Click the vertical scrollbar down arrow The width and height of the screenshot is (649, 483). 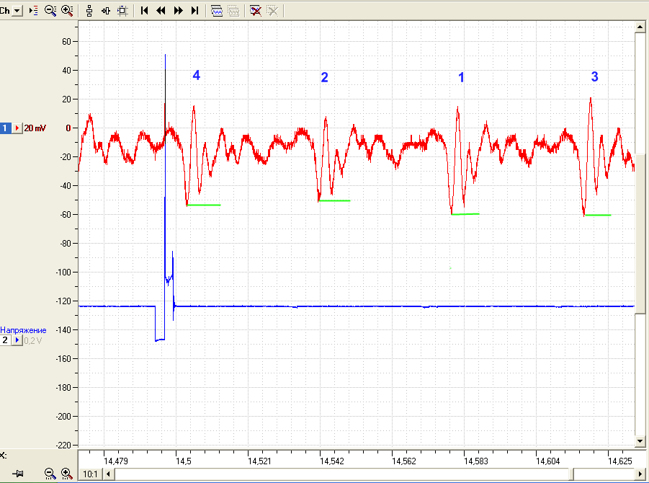click(640, 441)
